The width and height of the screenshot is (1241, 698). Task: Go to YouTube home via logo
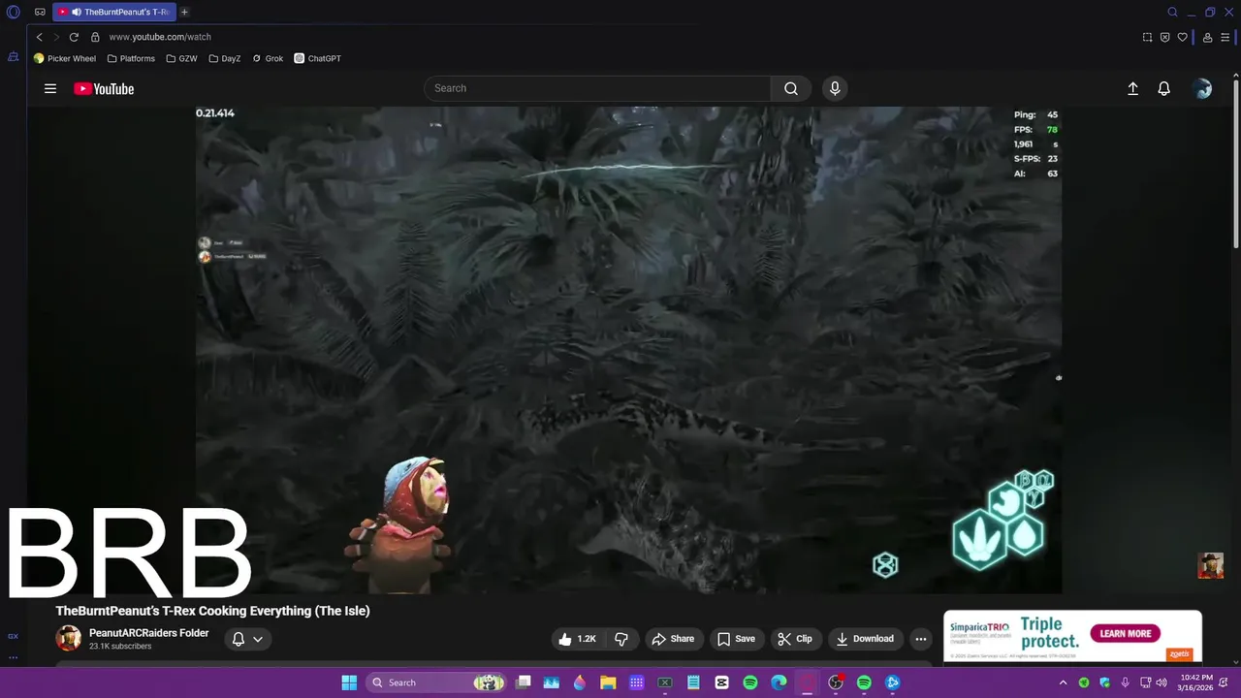pyautogui.click(x=104, y=88)
